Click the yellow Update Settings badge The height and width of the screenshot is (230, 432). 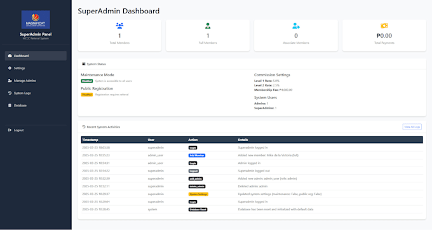(x=198, y=194)
